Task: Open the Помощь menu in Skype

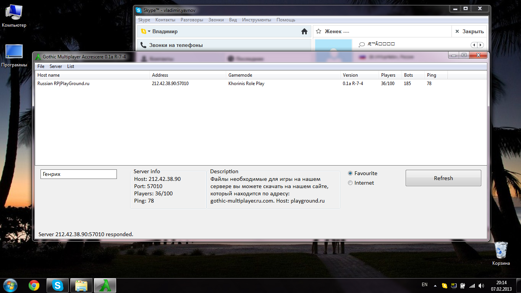Action: [286, 20]
